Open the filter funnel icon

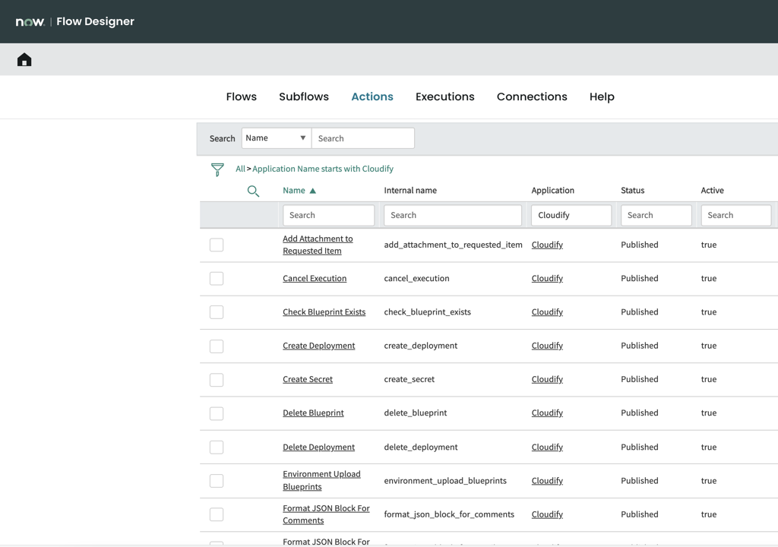click(217, 169)
